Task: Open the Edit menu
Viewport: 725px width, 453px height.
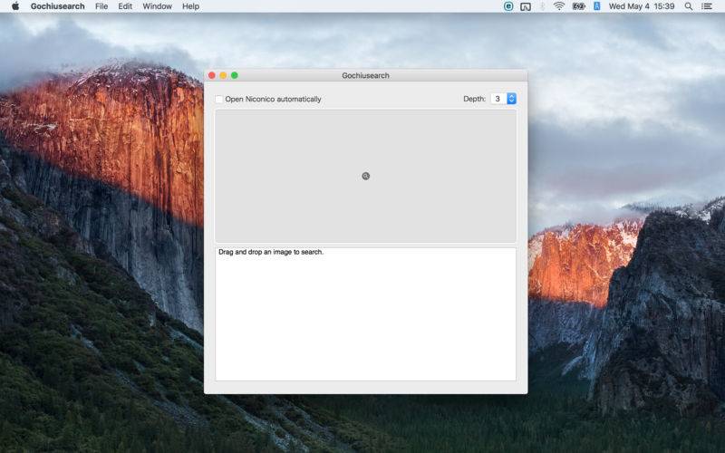Action: 125,6
